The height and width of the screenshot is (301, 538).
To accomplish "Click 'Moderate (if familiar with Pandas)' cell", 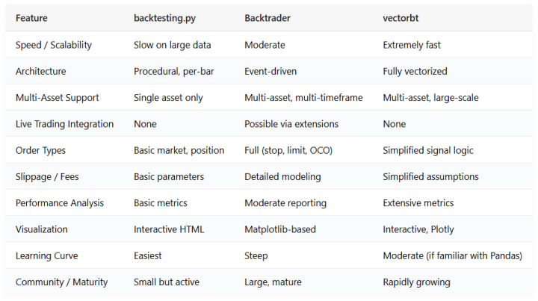I will [x=452, y=255].
